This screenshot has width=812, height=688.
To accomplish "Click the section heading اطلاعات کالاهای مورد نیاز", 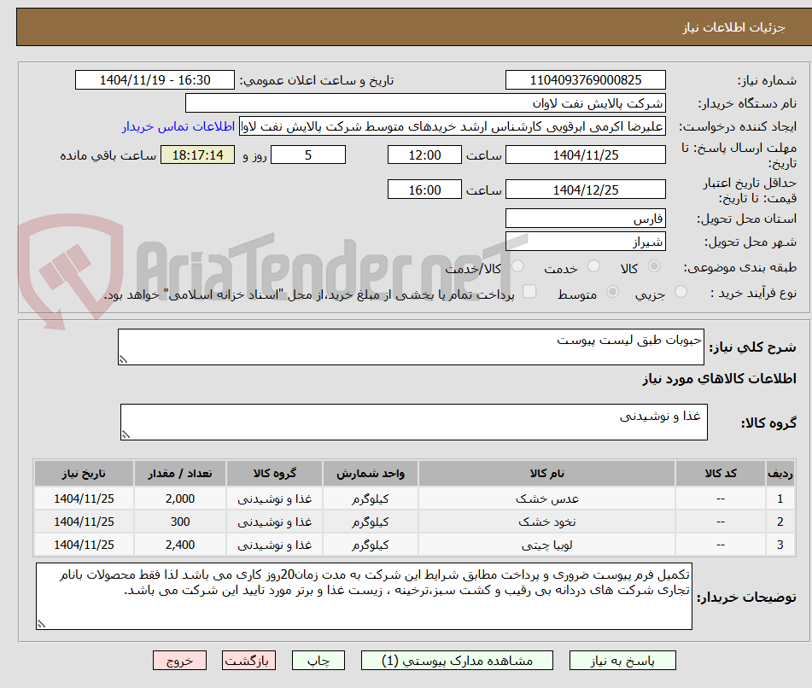I will (x=719, y=378).
